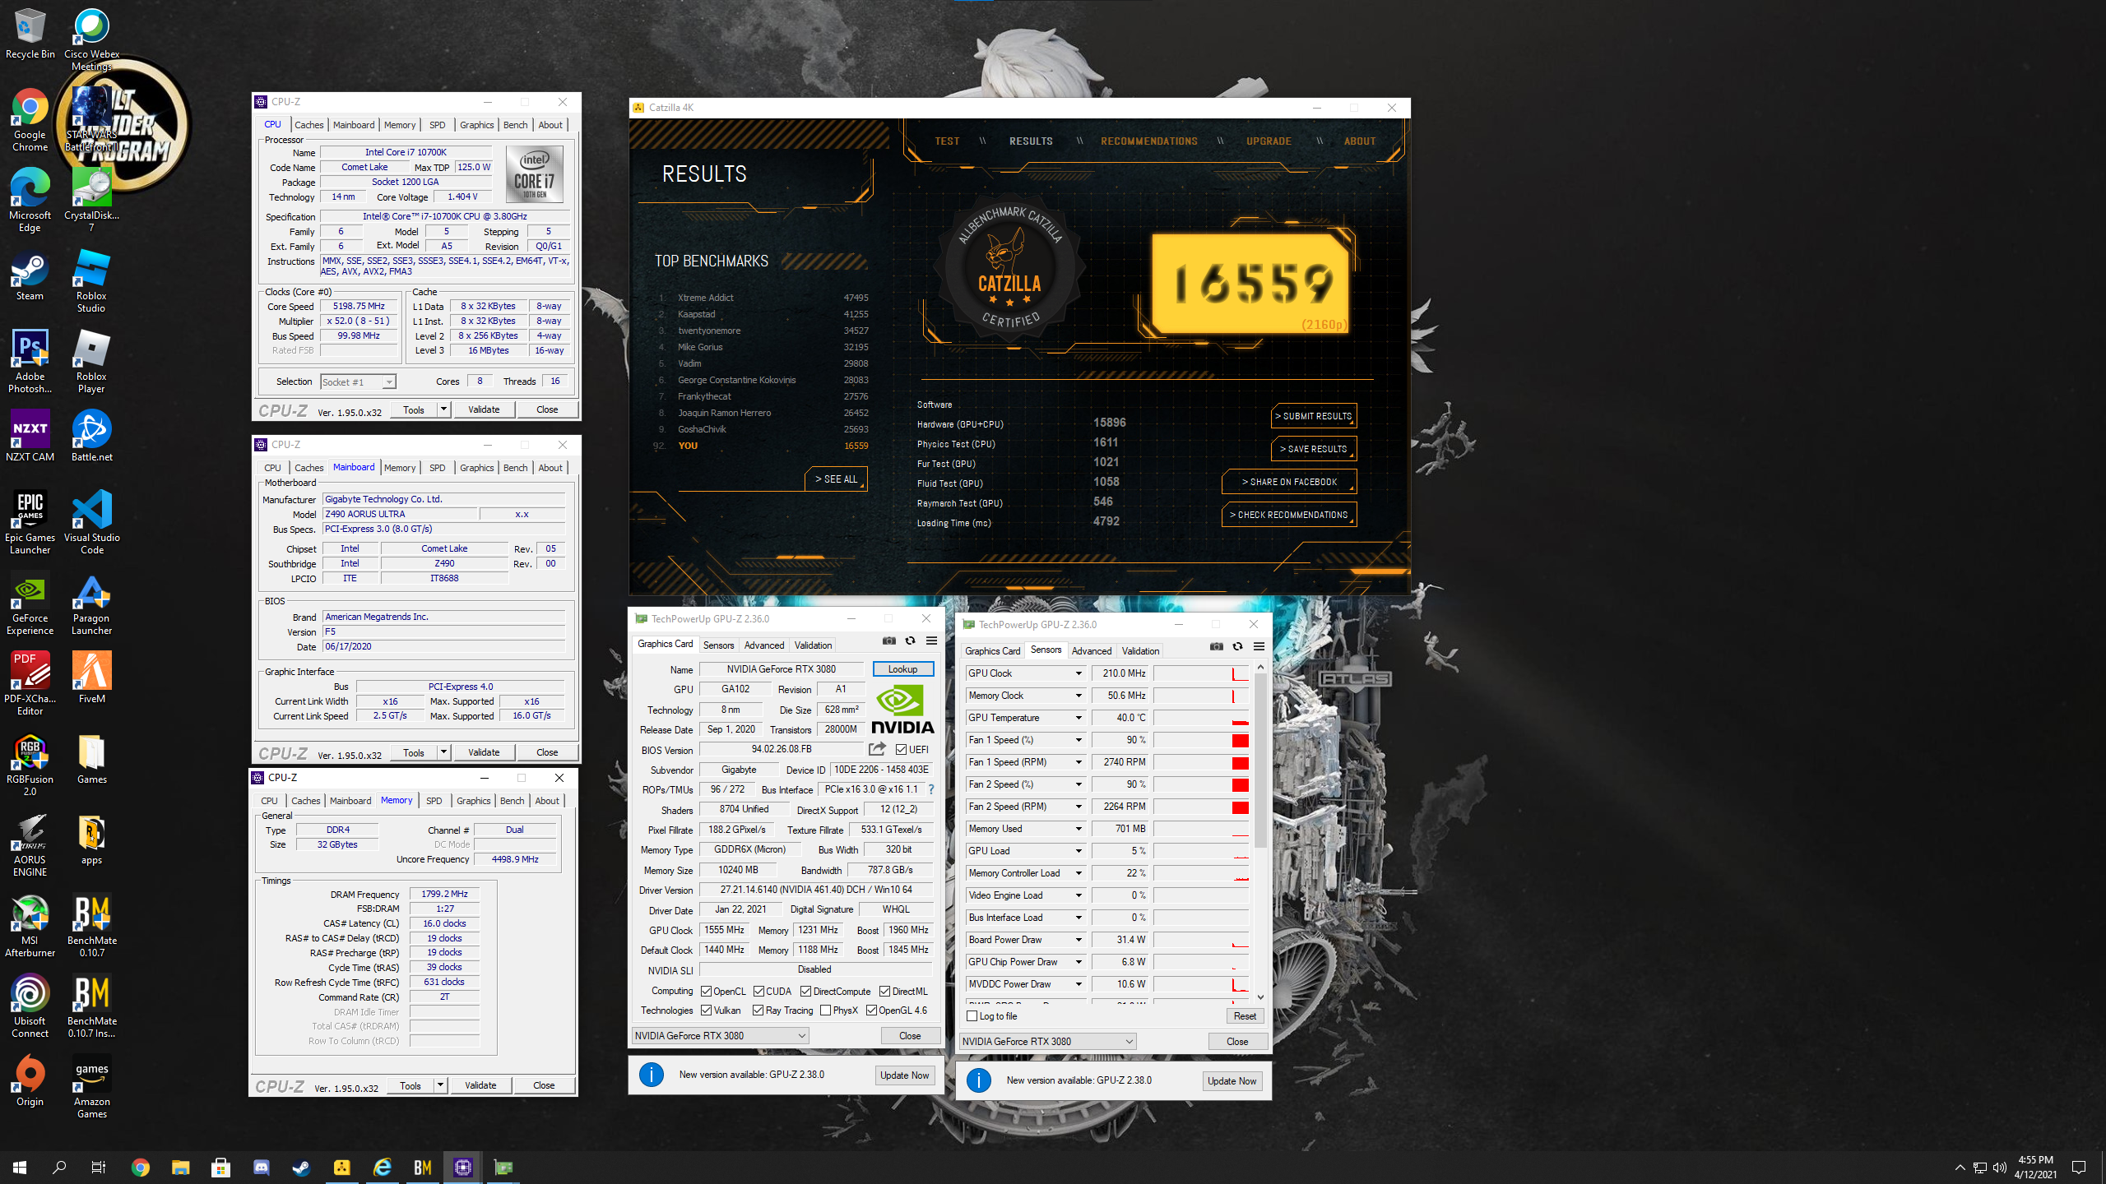Click the Windows Start button
Screen dimensions: 2106x1184
20,1167
